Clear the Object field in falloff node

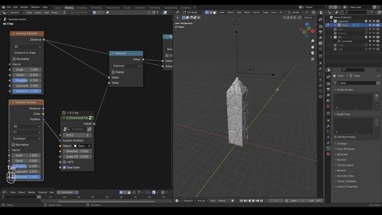(89, 146)
